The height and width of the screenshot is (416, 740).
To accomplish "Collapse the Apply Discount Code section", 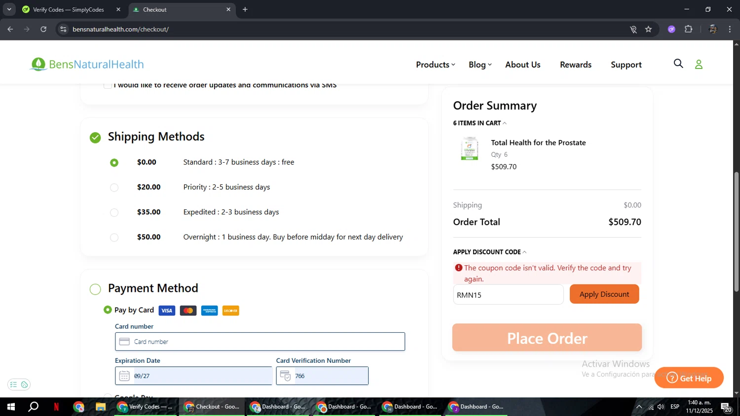I will (490, 252).
